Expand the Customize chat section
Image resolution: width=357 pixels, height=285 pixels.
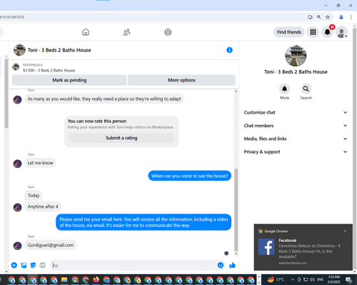[296, 112]
